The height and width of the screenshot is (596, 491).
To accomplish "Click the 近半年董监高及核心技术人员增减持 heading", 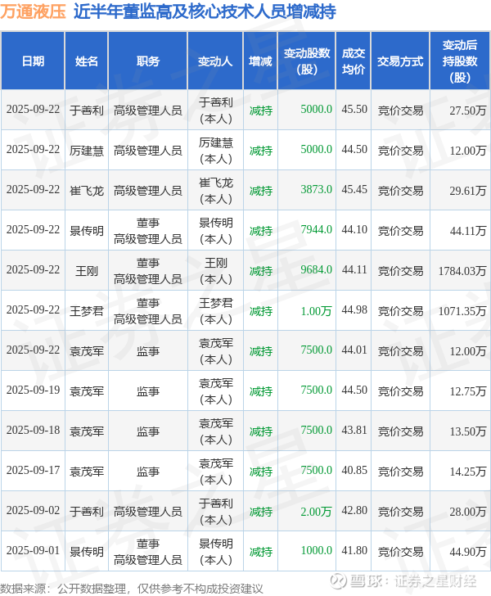I will point(205,11).
